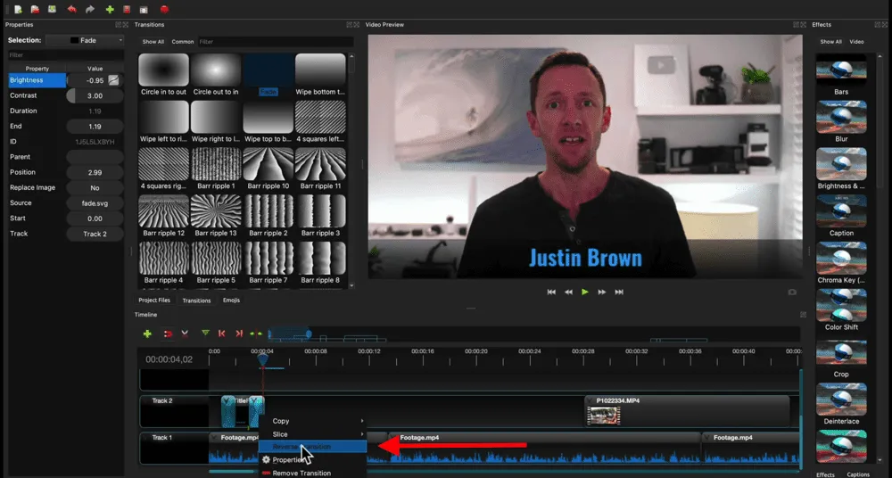The width and height of the screenshot is (892, 478).
Task: Select the Circle in to out transition thumbnail
Action: tap(163, 70)
